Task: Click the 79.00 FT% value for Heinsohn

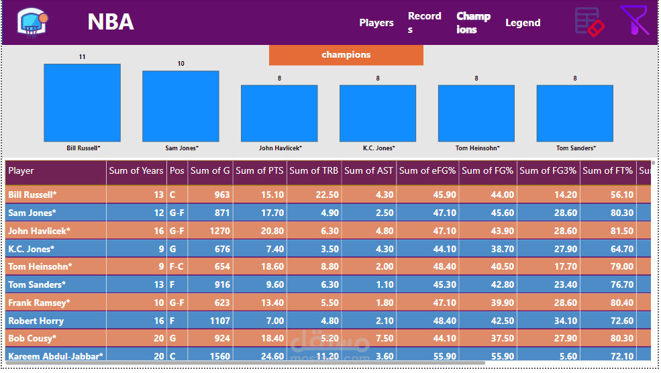Action: point(622,267)
